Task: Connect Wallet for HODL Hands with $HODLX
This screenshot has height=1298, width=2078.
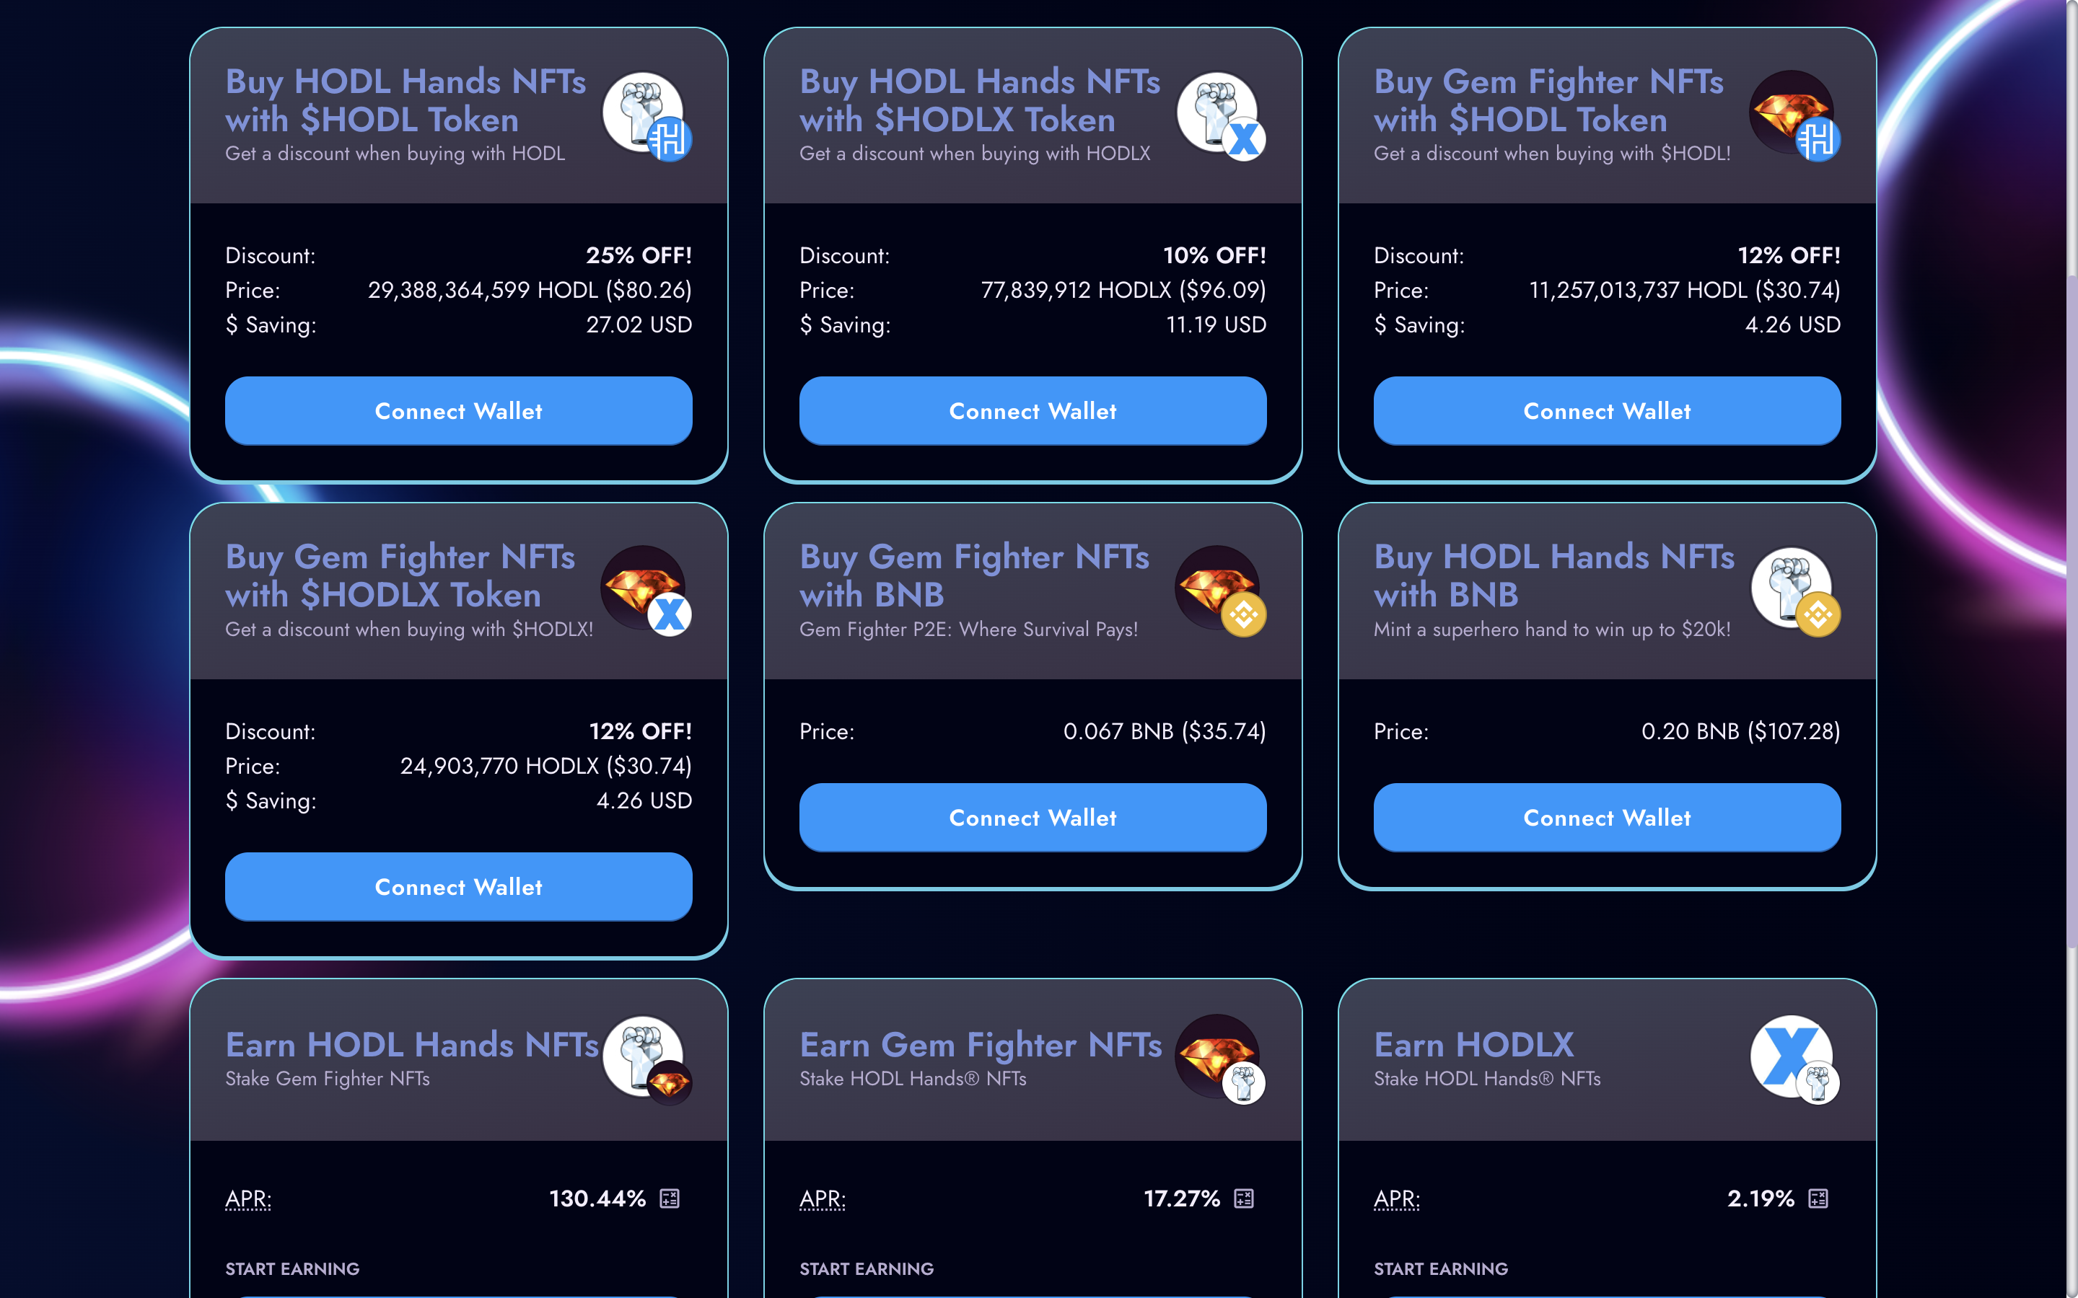Action: click(1033, 411)
